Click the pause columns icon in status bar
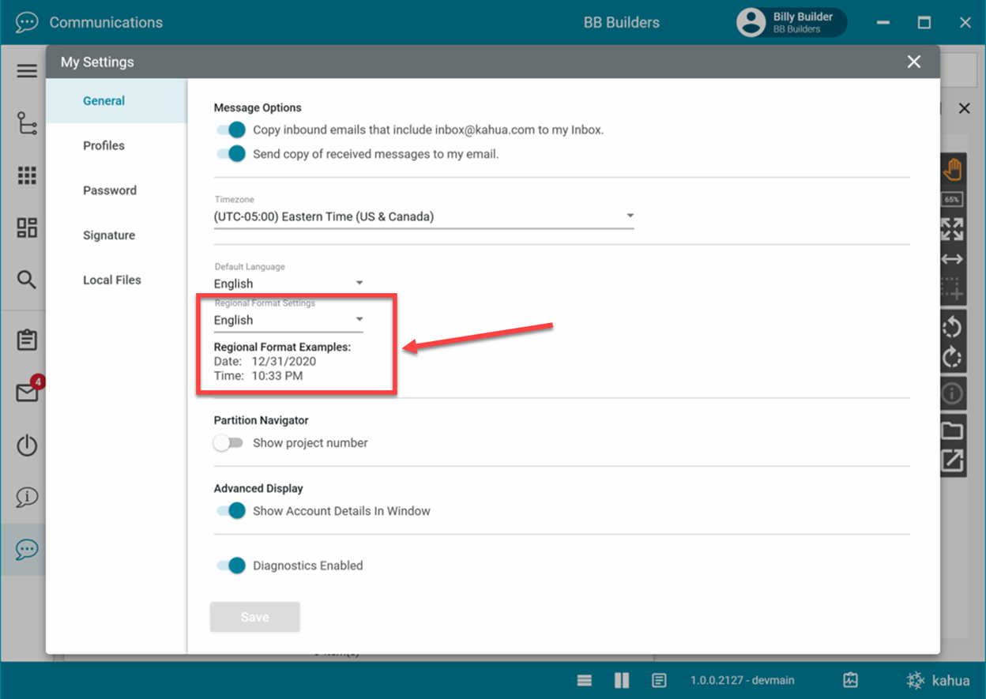 [x=622, y=680]
